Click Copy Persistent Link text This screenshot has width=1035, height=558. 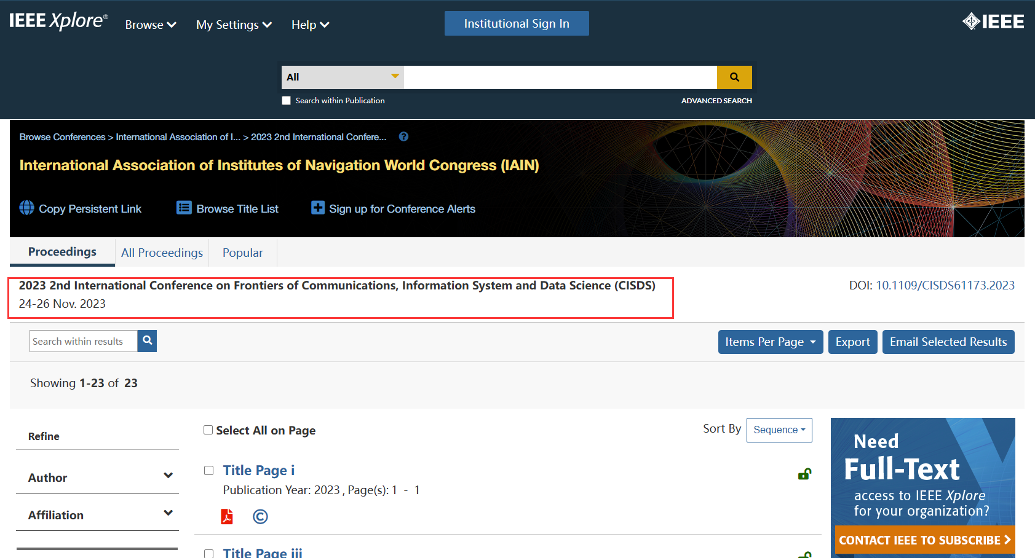click(90, 209)
